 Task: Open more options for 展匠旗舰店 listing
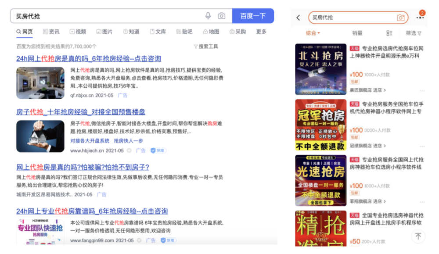click(x=422, y=91)
